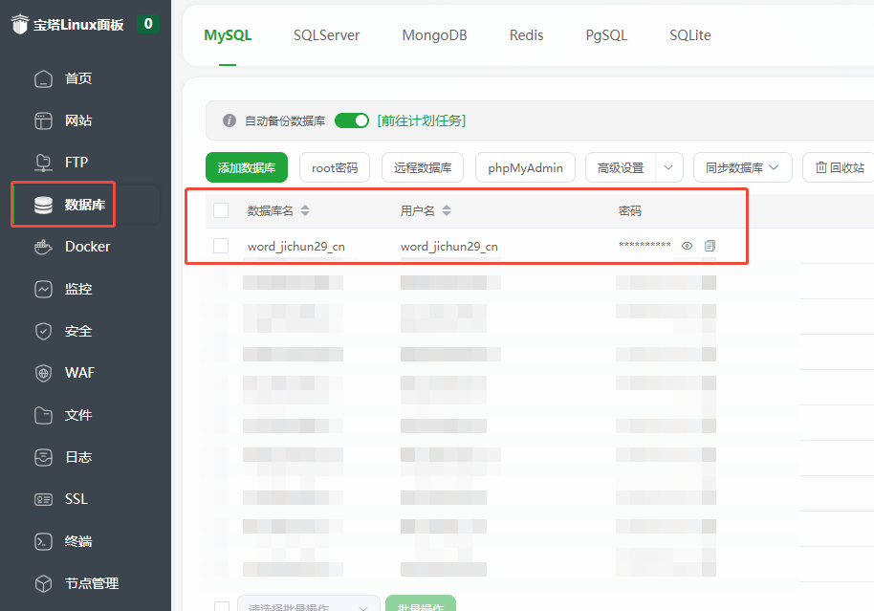
Task: Switch to the SQLServer tab
Action: coord(327,35)
